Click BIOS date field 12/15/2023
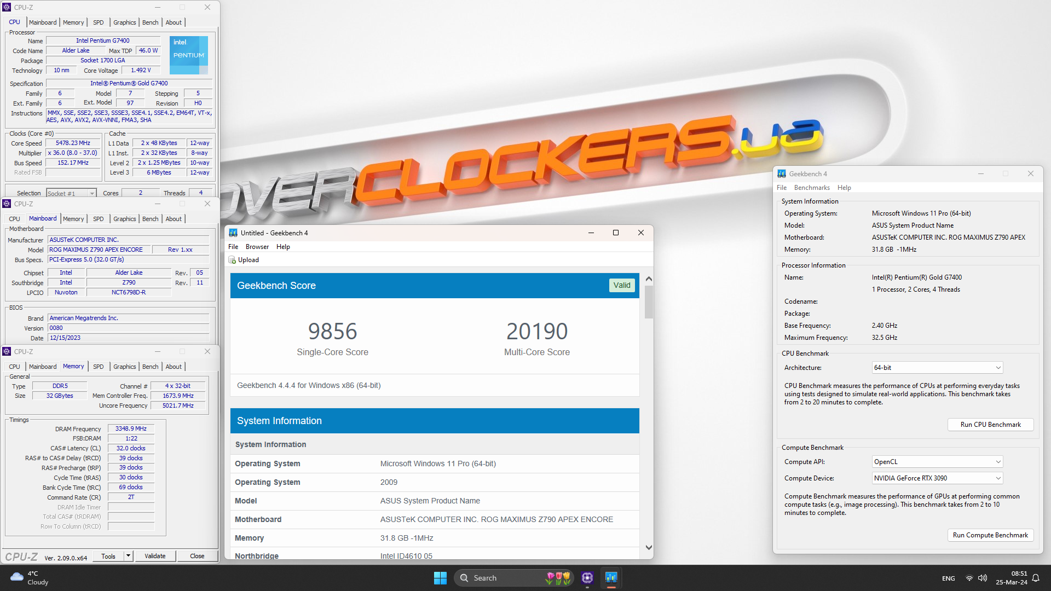Screen dimensions: 1051x591 click(129, 338)
